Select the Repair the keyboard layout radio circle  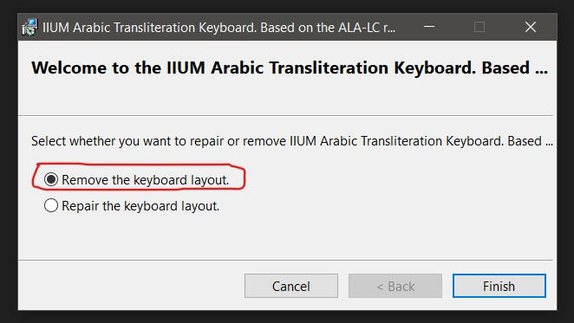[51, 205]
